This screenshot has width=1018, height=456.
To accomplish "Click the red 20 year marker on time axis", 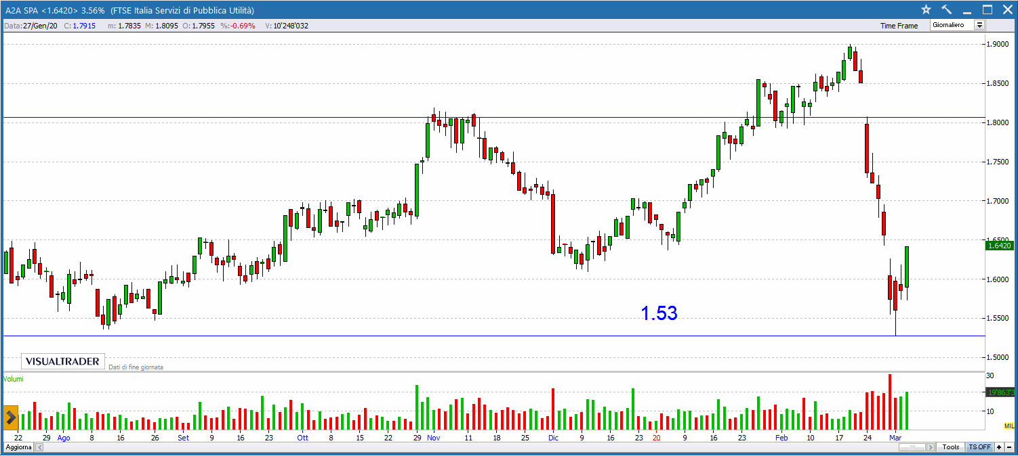I will pyautogui.click(x=655, y=438).
